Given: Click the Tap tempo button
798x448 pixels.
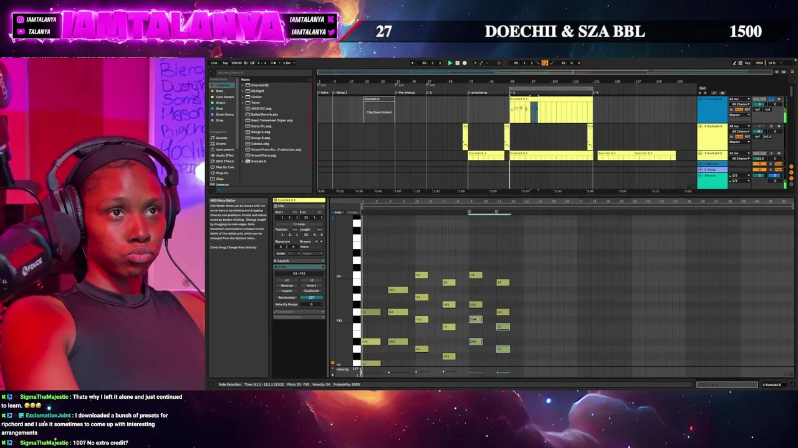Looking at the screenshot, I should (x=225, y=63).
